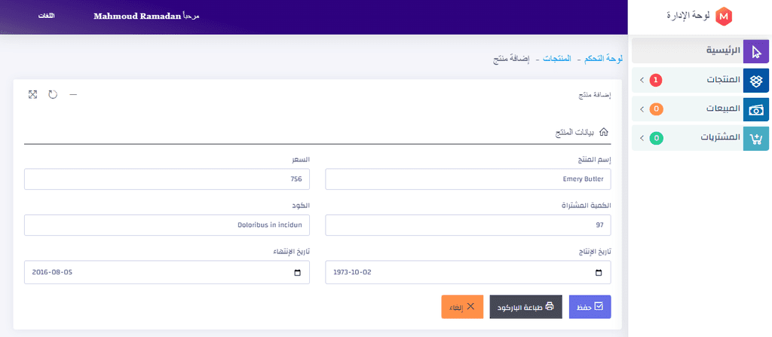Click the تاريخ الإنتهاء date field

pyautogui.click(x=167, y=272)
